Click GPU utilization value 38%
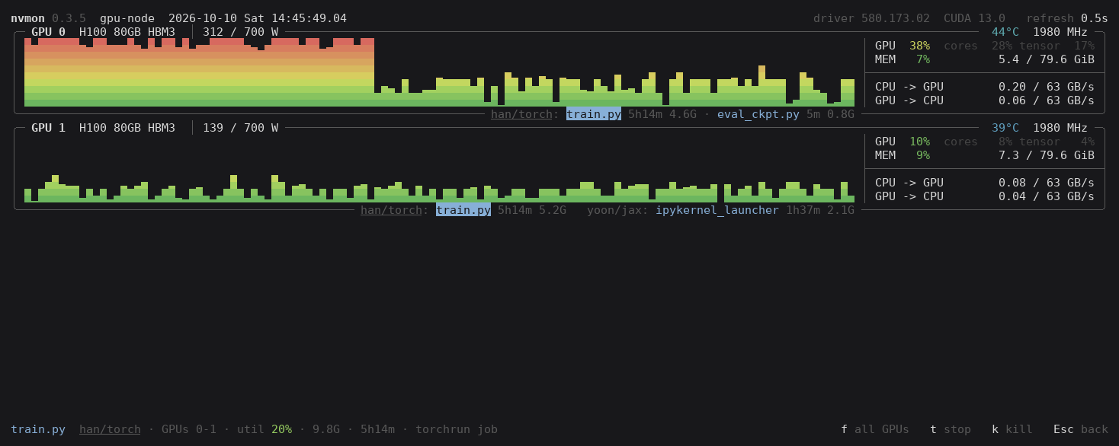 (919, 46)
